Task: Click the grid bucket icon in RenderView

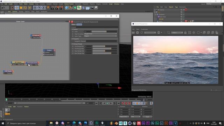Action: pyautogui.click(x=190, y=33)
